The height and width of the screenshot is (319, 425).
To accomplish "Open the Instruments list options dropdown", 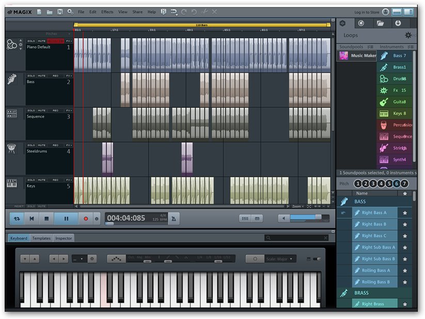I will point(411,47).
